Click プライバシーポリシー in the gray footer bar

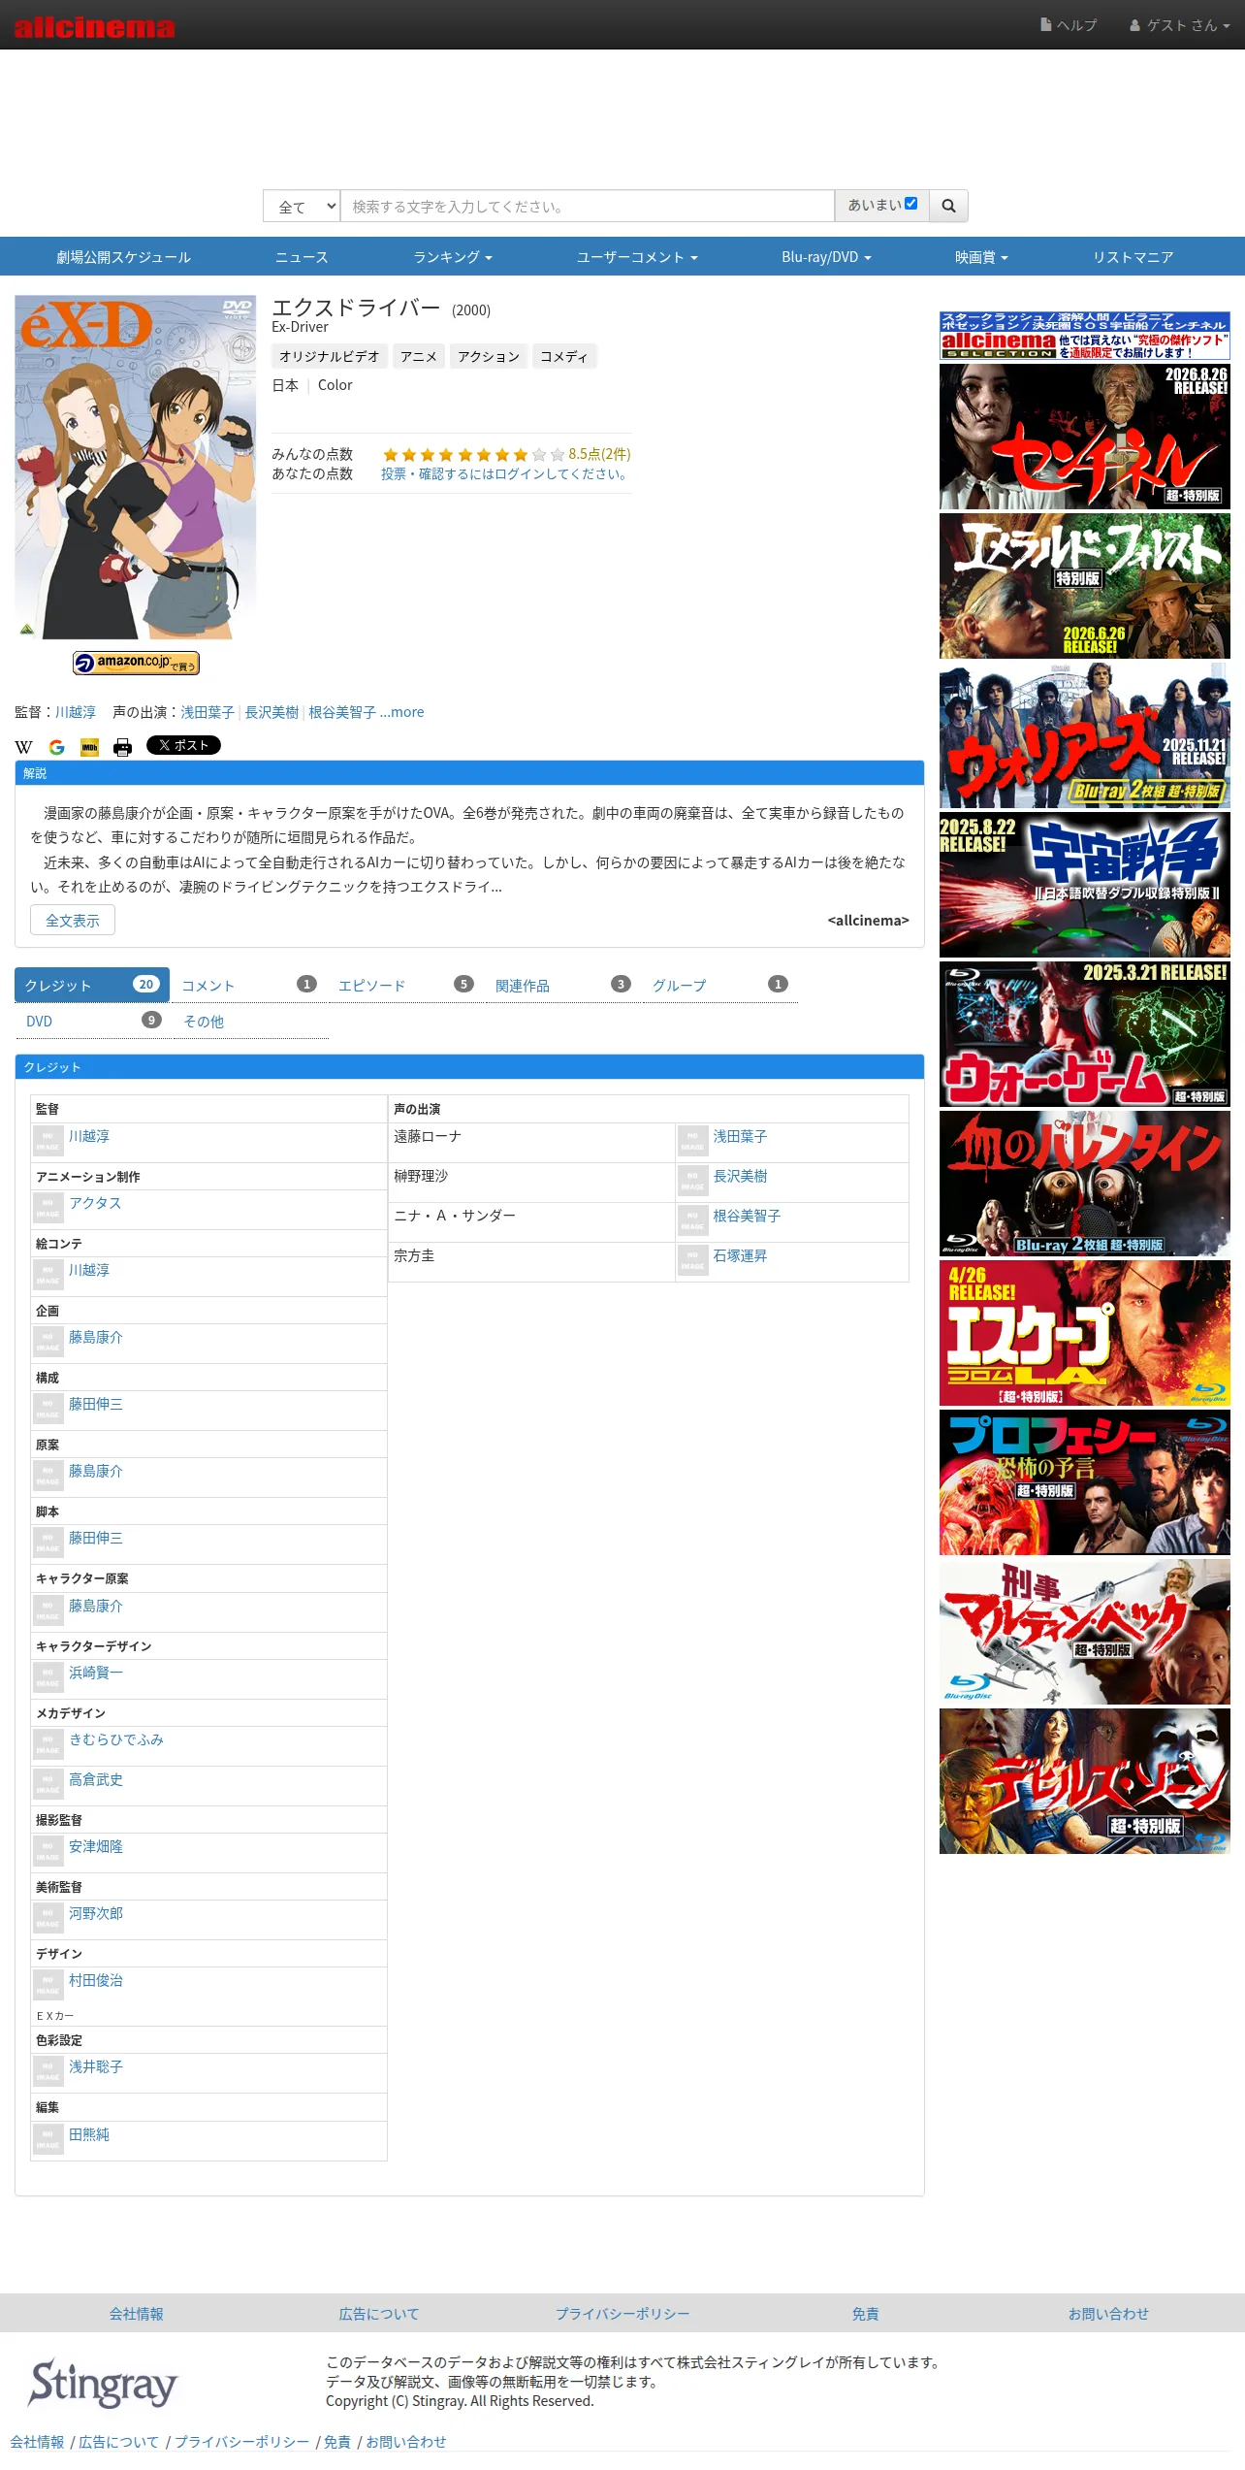click(622, 2314)
